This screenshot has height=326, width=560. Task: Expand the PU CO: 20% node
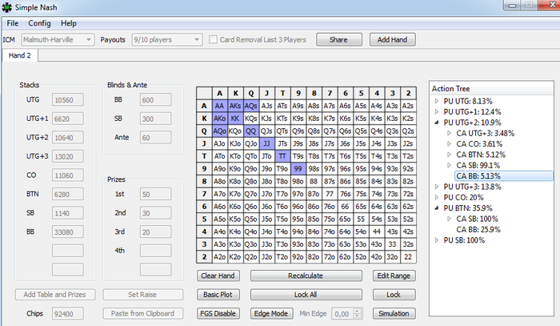(x=437, y=197)
